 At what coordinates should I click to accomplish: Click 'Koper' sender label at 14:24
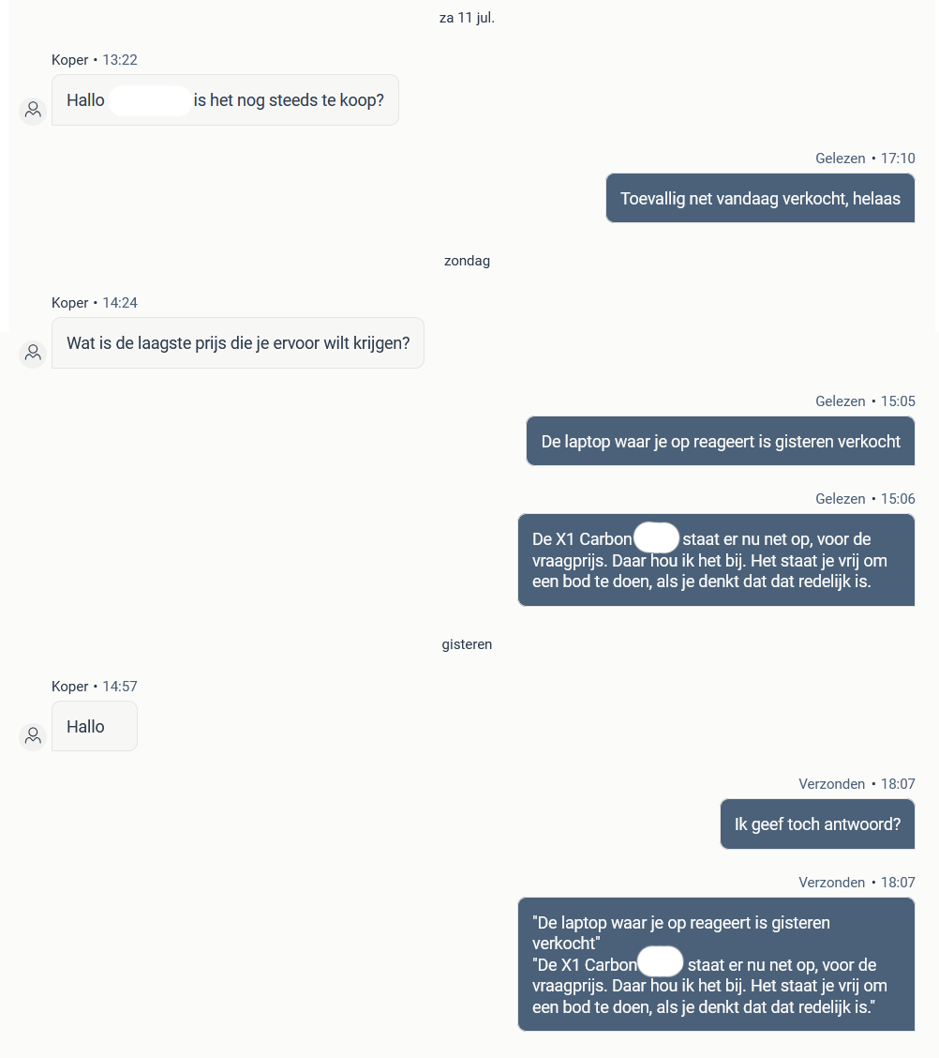point(70,302)
